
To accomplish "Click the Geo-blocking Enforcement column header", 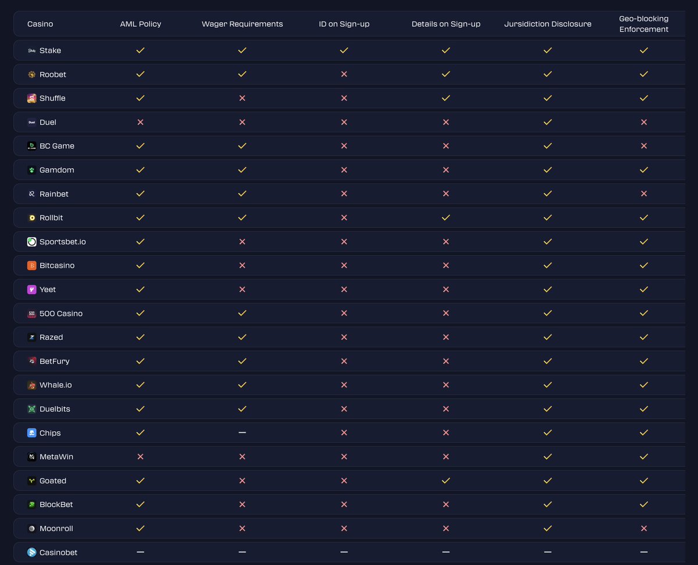I will point(644,24).
